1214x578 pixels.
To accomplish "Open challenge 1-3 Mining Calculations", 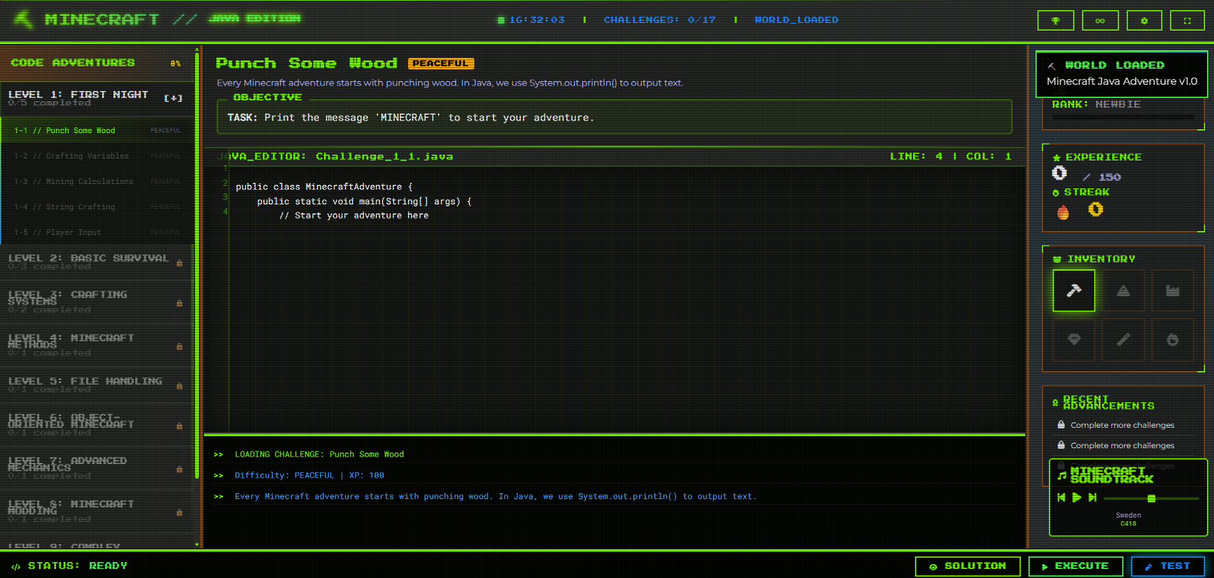I will tap(98, 181).
